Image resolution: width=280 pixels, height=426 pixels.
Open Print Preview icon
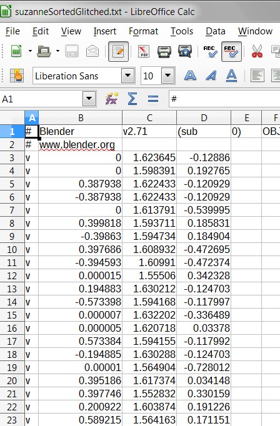click(185, 51)
